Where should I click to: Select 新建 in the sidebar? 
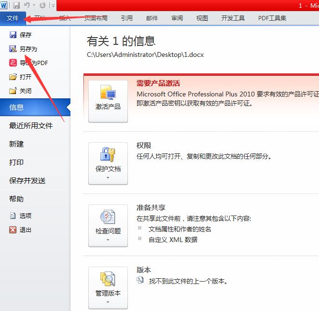[x=16, y=144]
